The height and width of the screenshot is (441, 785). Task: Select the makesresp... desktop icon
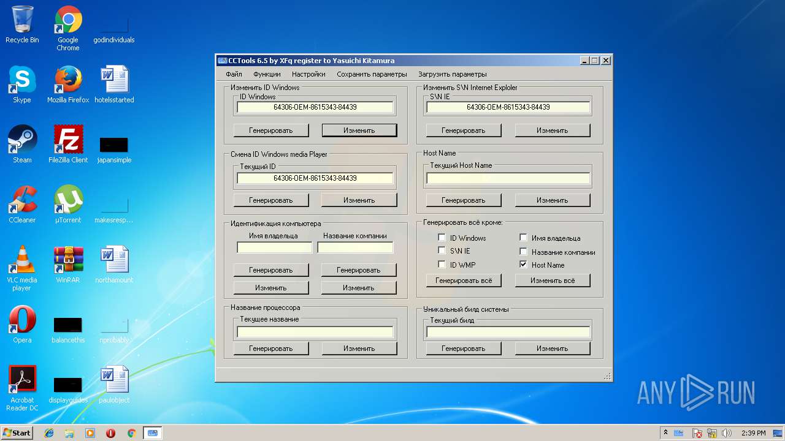click(x=114, y=209)
